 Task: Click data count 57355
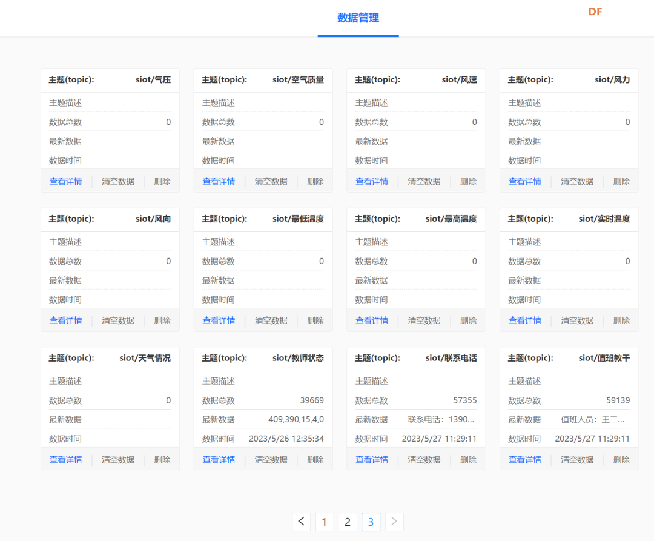click(x=465, y=400)
